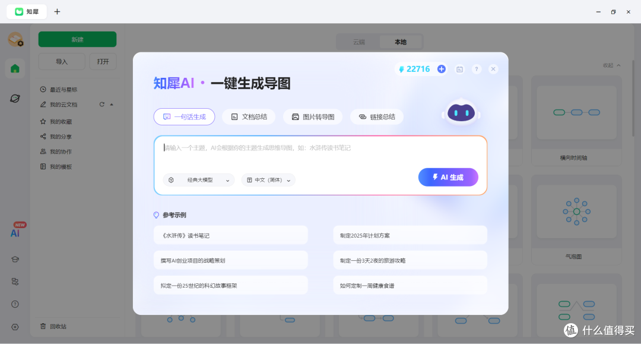Click the dialog help question mark icon

[476, 69]
